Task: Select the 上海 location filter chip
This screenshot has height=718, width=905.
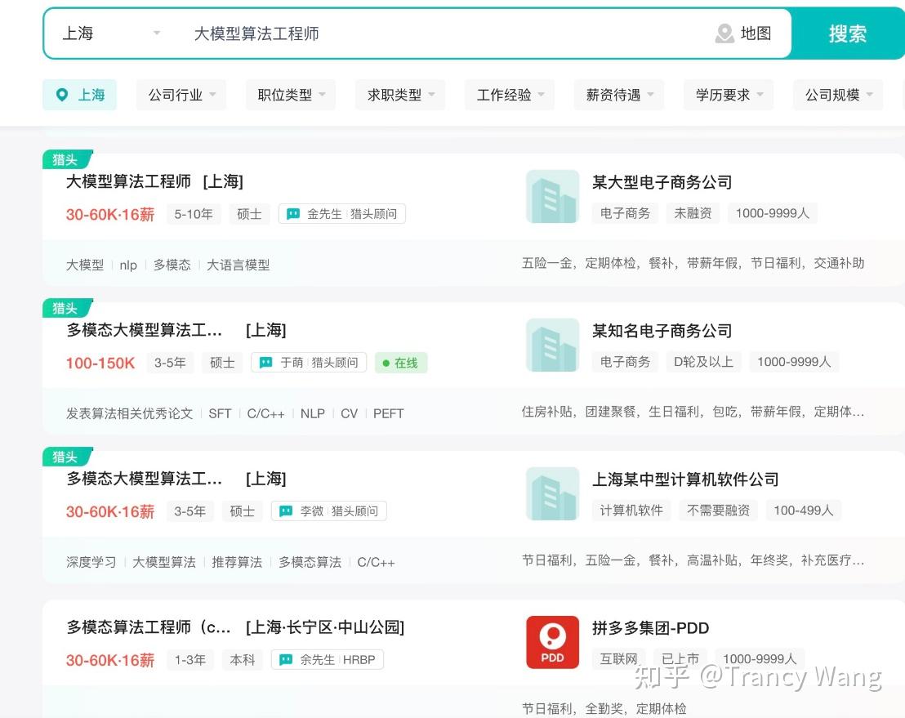Action: click(x=80, y=95)
